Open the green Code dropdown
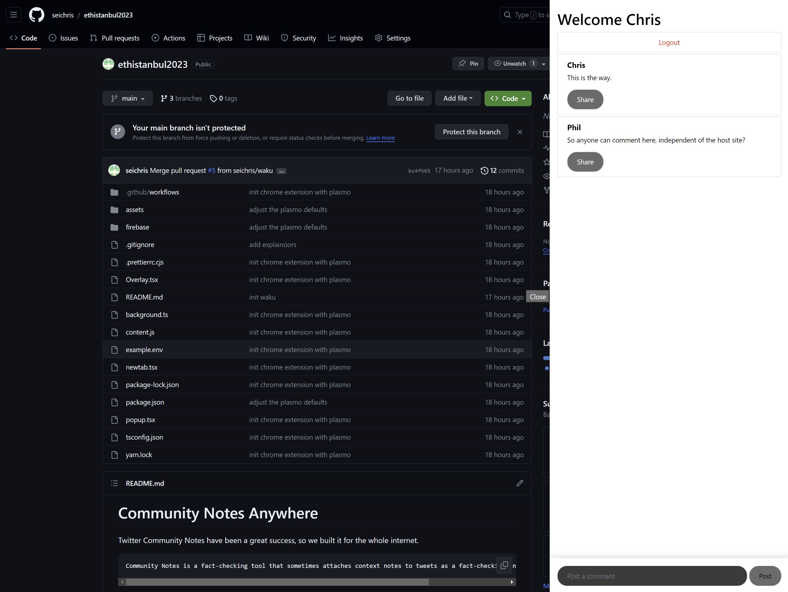 pyautogui.click(x=508, y=98)
